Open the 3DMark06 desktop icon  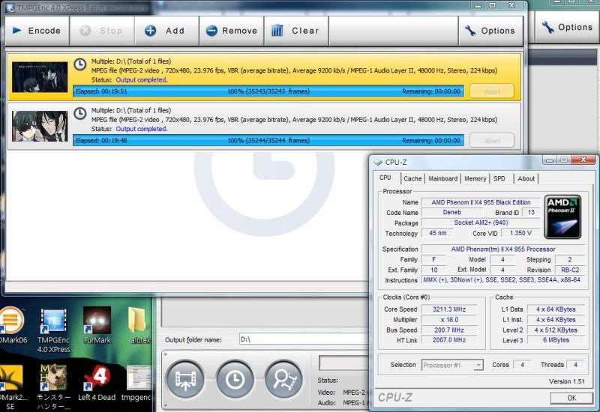(x=12, y=325)
